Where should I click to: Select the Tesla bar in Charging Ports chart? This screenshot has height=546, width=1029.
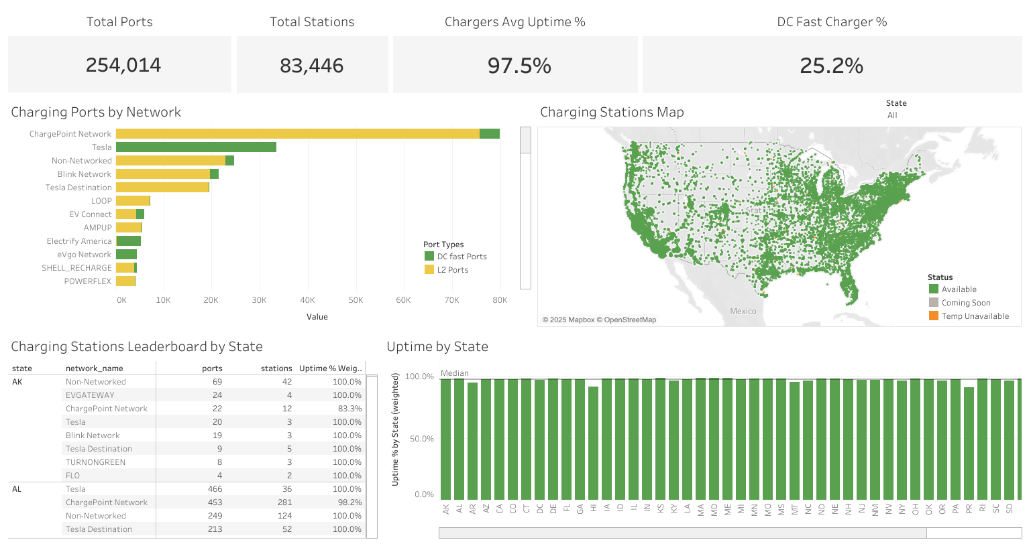point(195,147)
